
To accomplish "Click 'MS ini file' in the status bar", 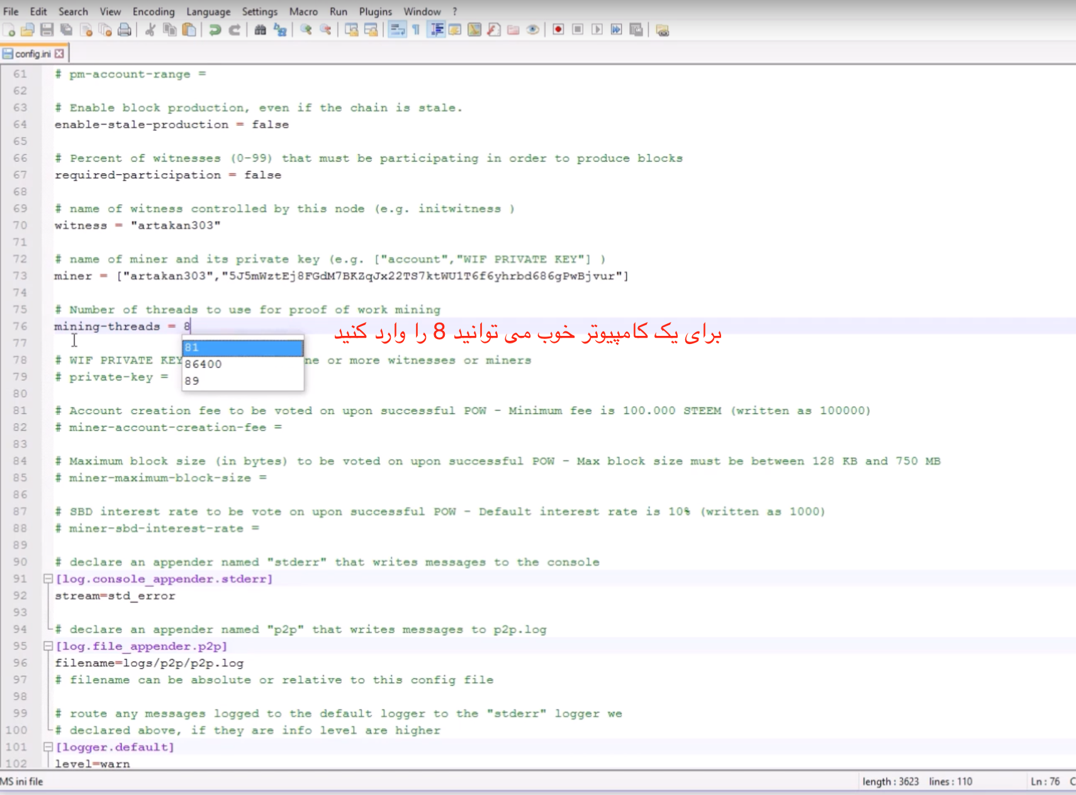I will 21,782.
